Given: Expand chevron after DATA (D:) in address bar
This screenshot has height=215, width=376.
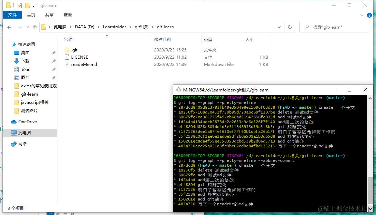Looking at the screenshot, I should (x=98, y=27).
